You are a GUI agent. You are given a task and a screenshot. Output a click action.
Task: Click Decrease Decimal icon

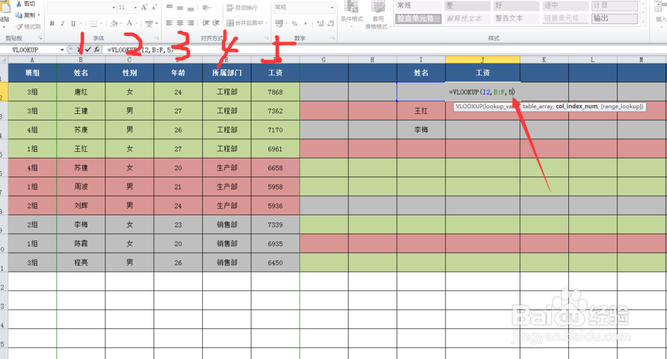(x=331, y=23)
